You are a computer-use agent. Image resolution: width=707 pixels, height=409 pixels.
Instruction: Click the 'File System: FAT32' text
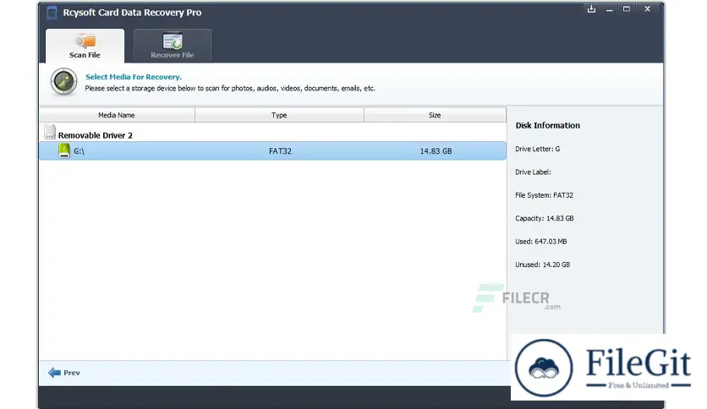point(545,195)
